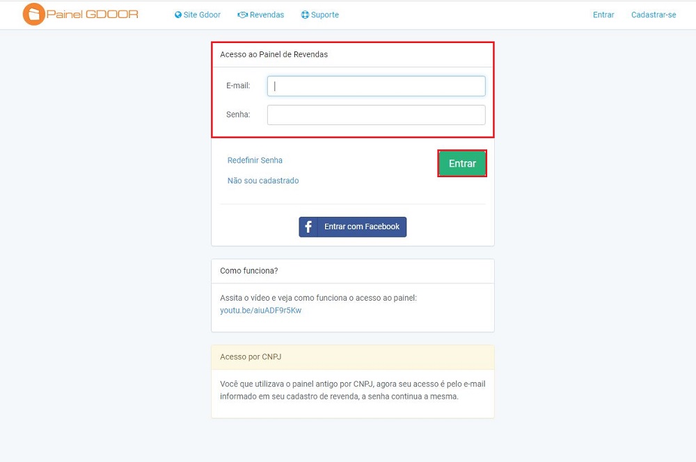Click the orange Painel GDOOR logo icon
The image size is (696, 462).
(33, 14)
